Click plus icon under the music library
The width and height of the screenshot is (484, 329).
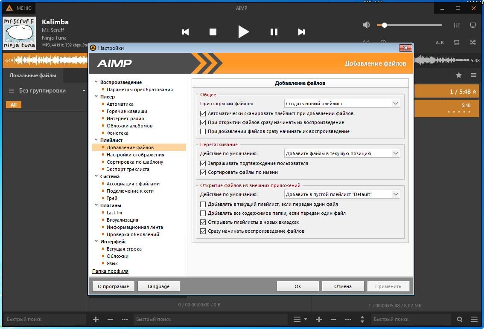tap(96, 320)
